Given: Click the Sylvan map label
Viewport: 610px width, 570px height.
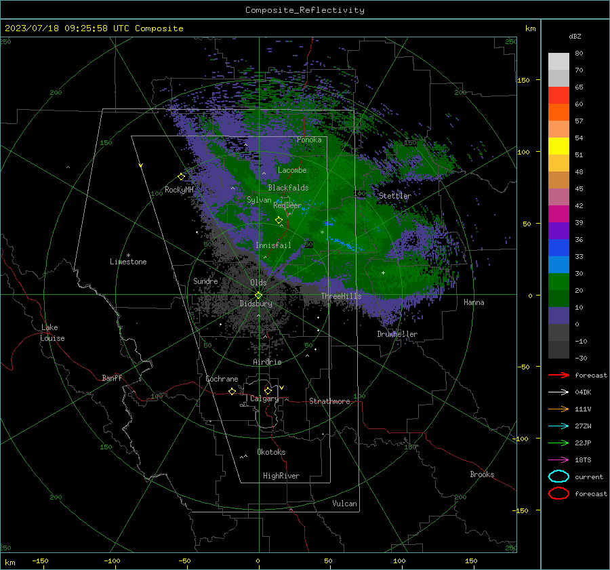Looking at the screenshot, I should (x=259, y=200).
